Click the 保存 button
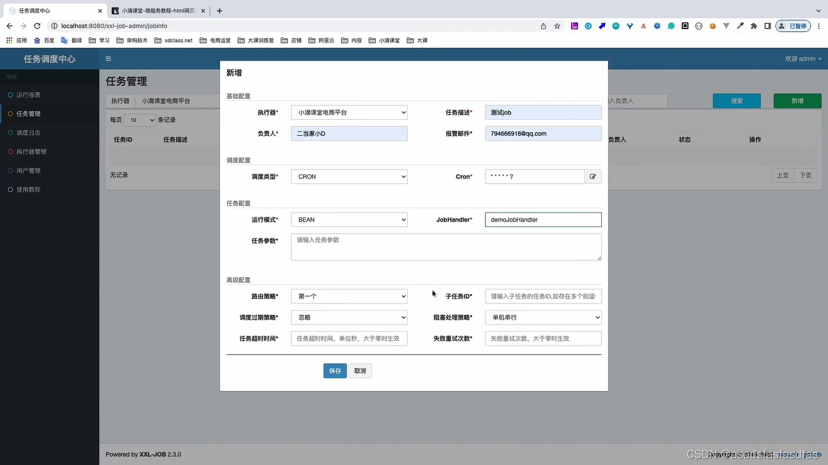This screenshot has width=828, height=465. pos(335,371)
